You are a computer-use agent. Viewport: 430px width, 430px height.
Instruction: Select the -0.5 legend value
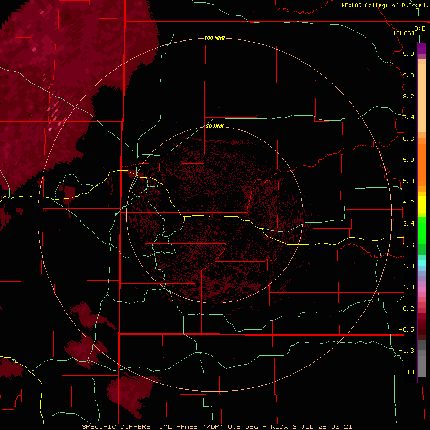pos(407,330)
